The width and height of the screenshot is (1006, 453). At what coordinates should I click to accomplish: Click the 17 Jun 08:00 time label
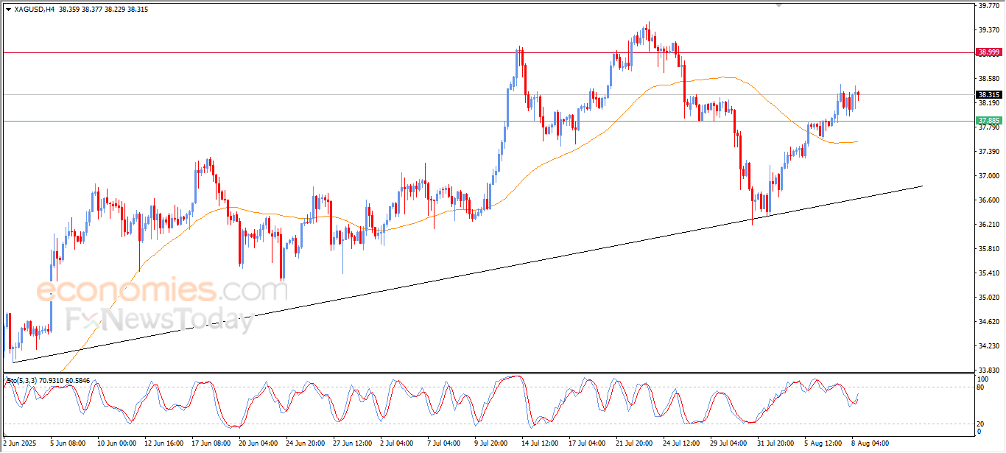click(x=210, y=444)
